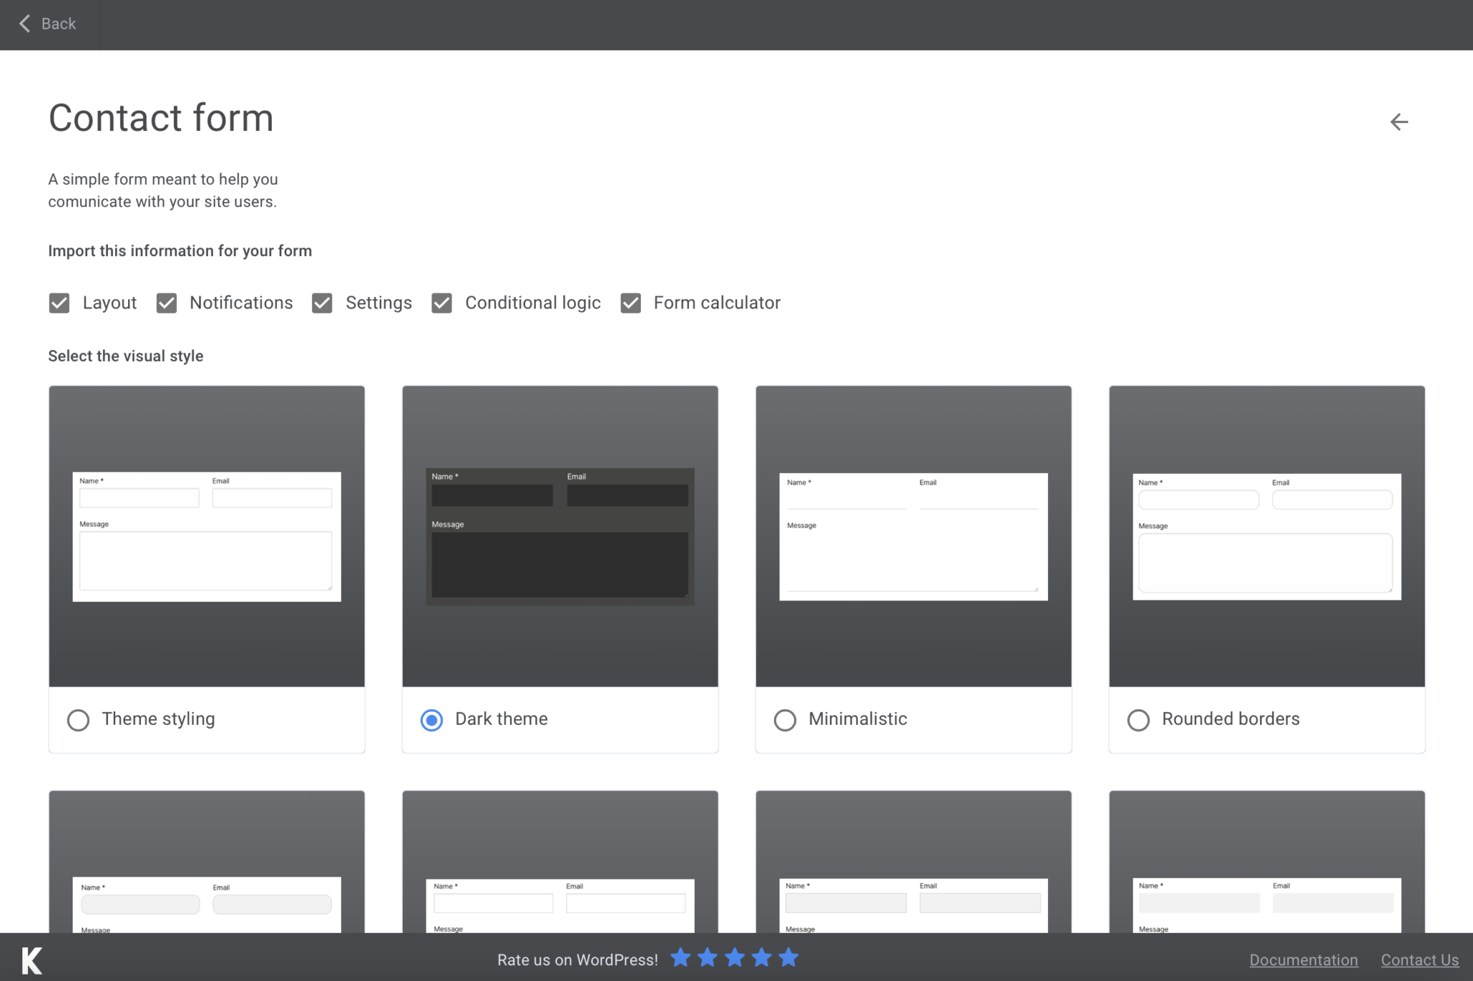This screenshot has height=981, width=1473.
Task: Uncheck the Conditional logic option
Action: pyautogui.click(x=442, y=303)
